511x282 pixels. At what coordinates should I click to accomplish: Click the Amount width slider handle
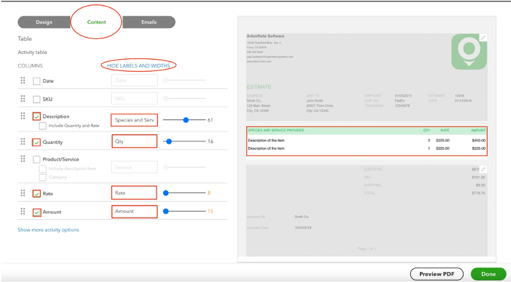(166, 211)
